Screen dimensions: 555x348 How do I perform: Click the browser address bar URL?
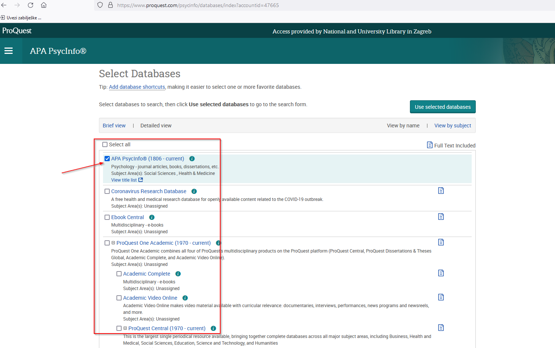pos(198,5)
